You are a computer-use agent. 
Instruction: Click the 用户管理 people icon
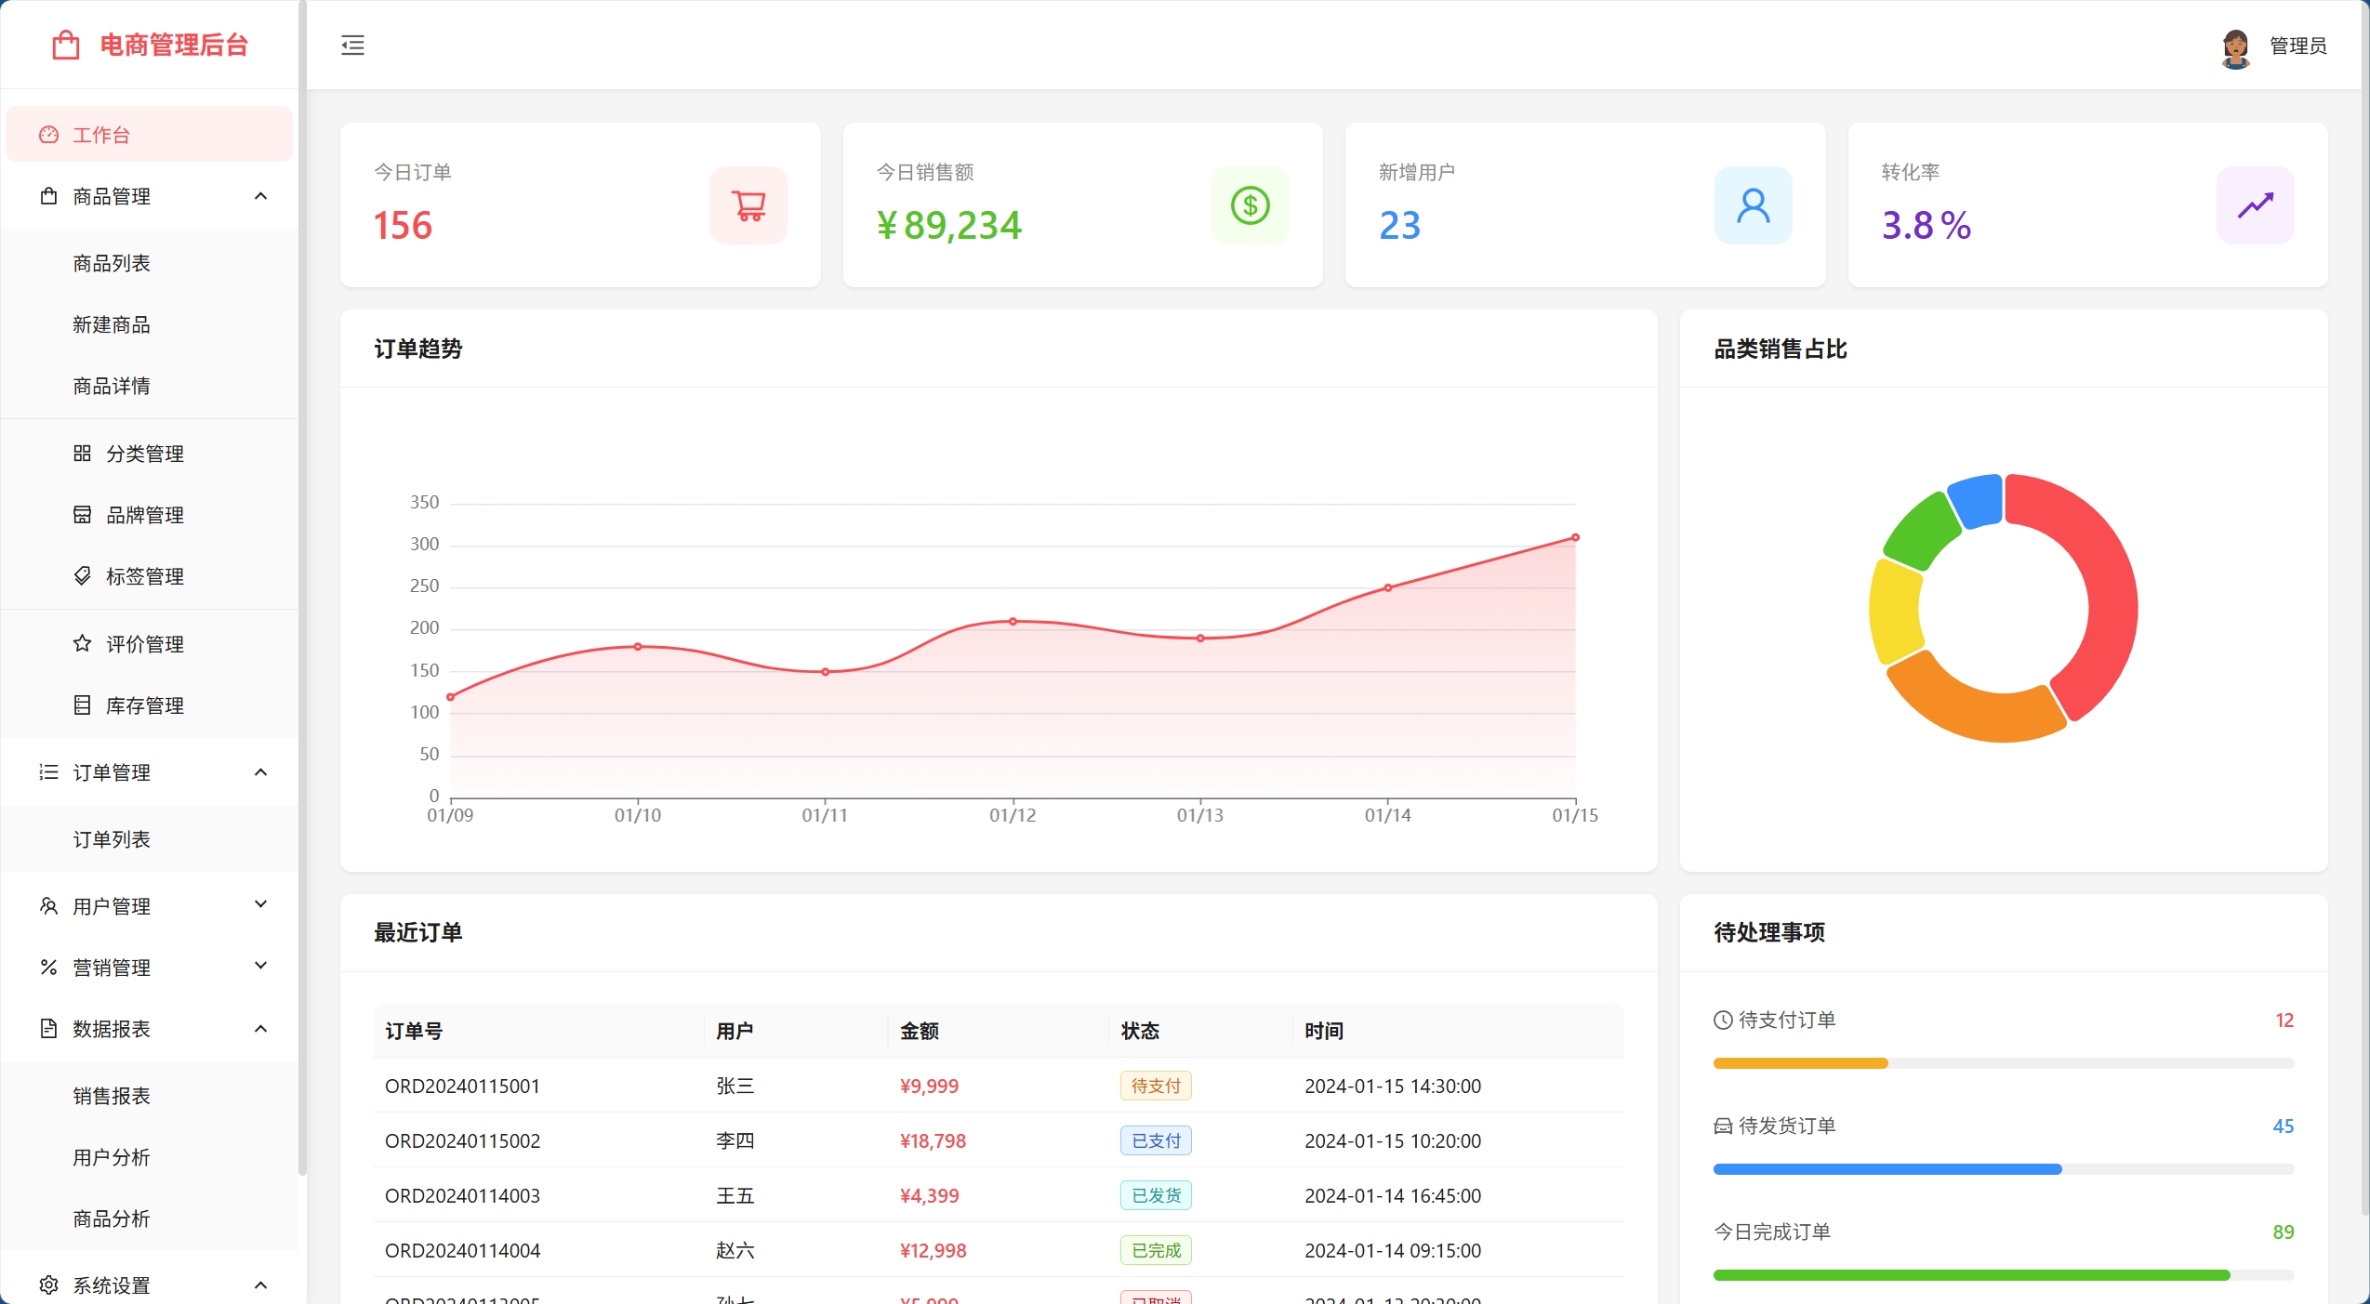click(x=49, y=906)
